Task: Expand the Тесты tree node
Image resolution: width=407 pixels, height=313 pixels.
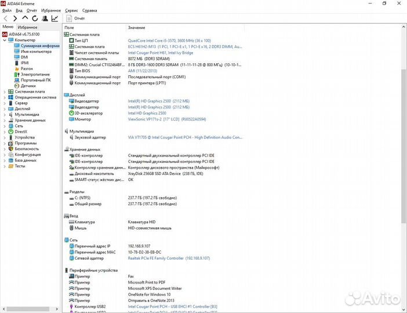Action: tap(5, 166)
